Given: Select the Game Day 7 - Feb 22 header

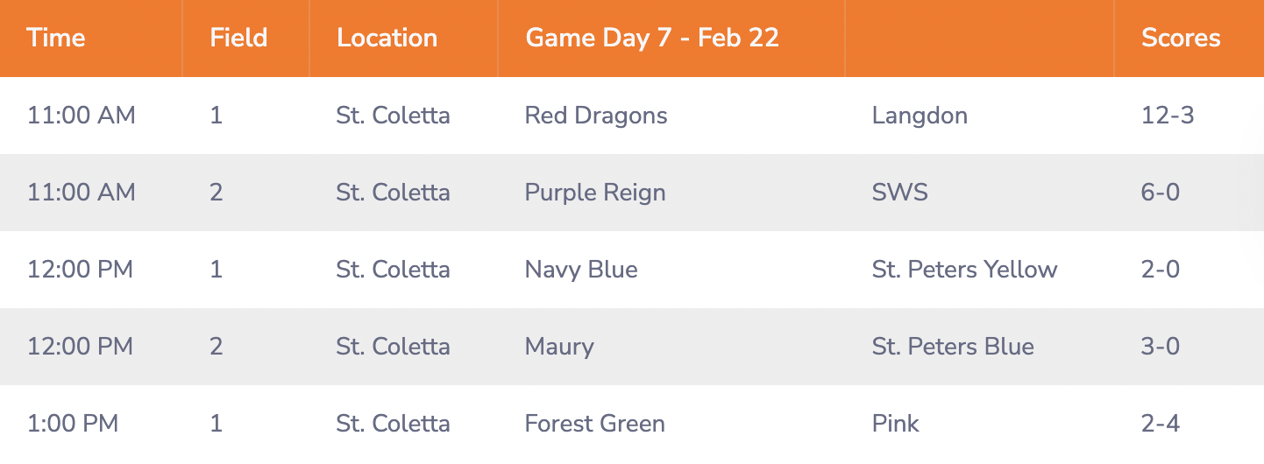Looking at the screenshot, I should click(x=651, y=39).
